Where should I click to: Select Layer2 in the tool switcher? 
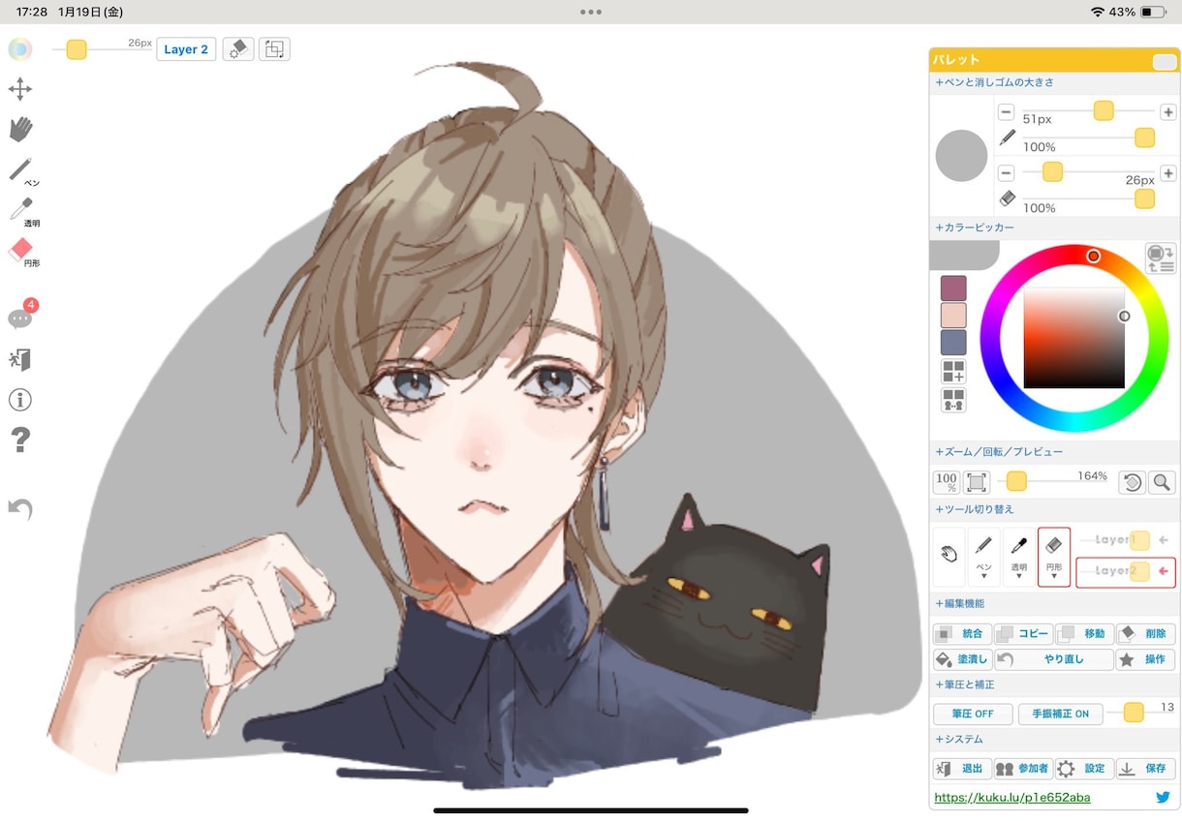[1126, 571]
